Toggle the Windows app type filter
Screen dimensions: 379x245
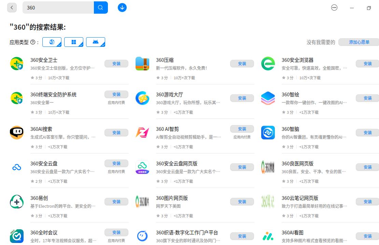(74, 42)
